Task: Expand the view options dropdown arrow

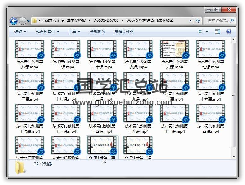Action: tap(207, 32)
